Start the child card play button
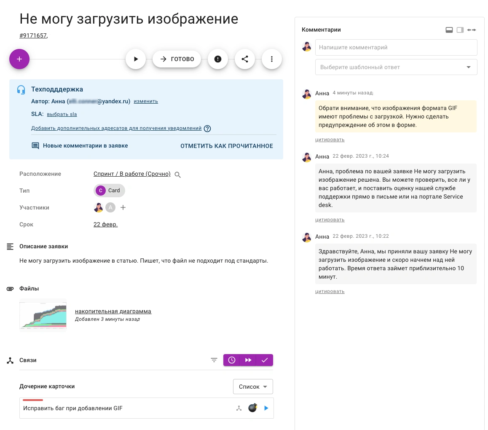 coord(266,408)
